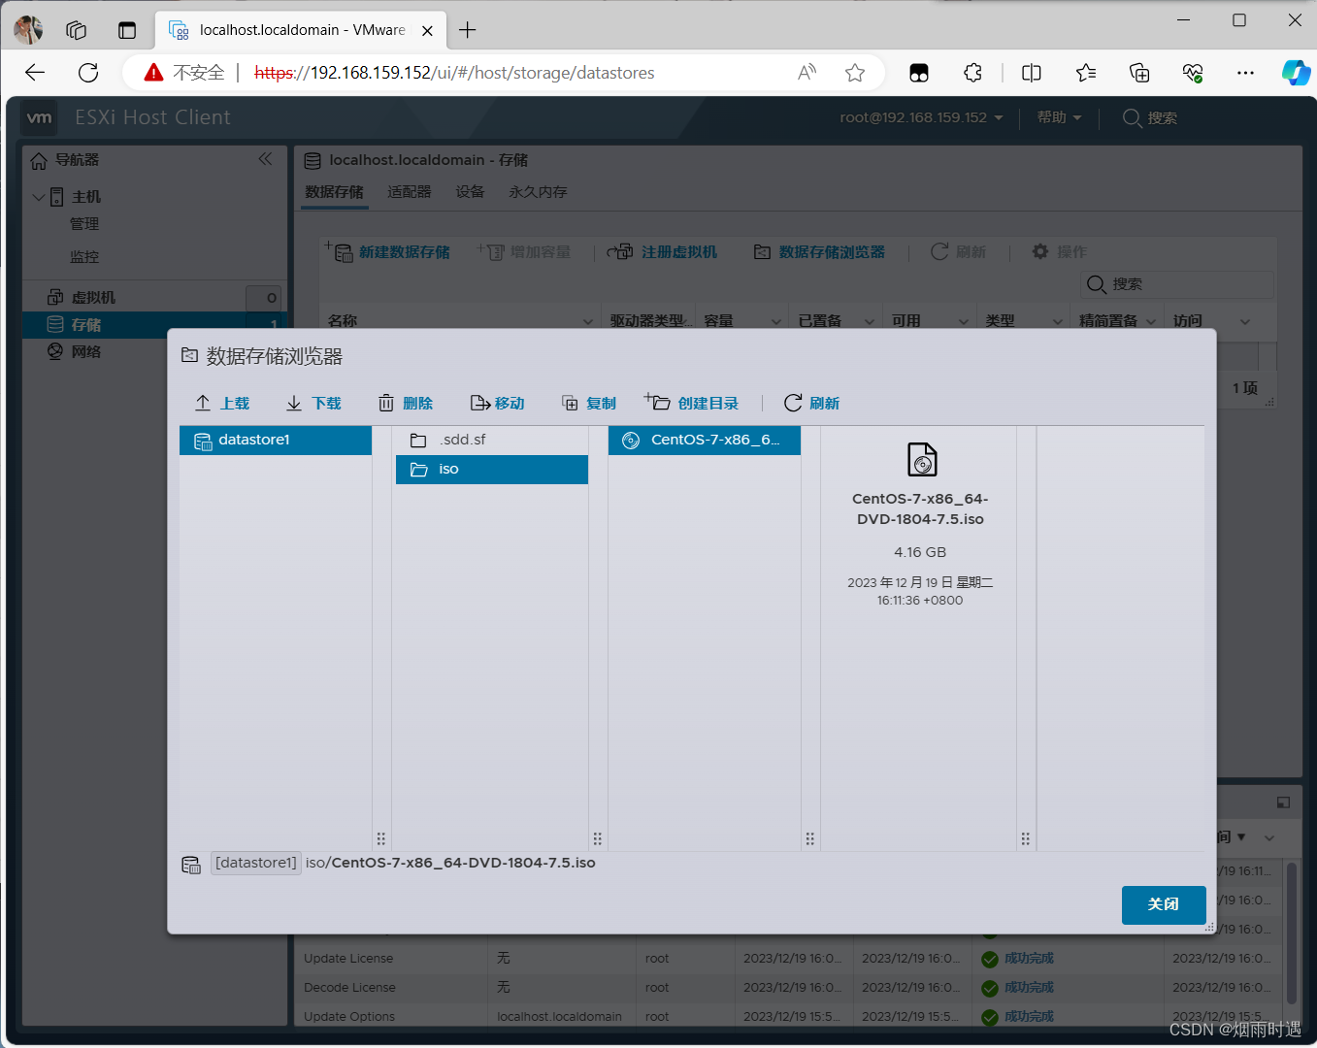Switch to Adapters (适配器) tab
Image resolution: width=1317 pixels, height=1048 pixels.
410,192
